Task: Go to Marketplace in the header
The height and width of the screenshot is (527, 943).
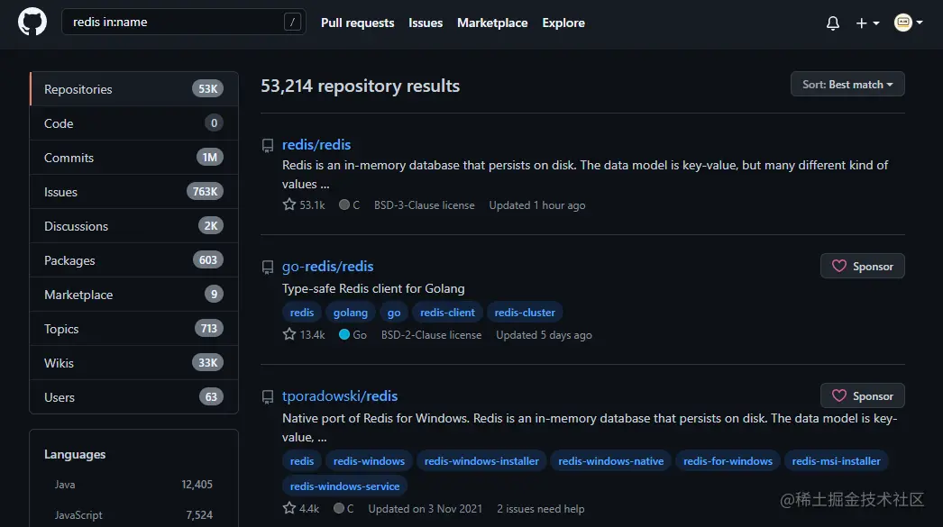Action: 492,23
